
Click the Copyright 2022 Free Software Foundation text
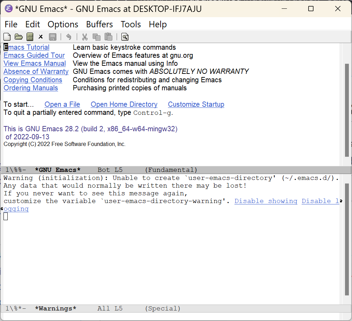[64, 144]
